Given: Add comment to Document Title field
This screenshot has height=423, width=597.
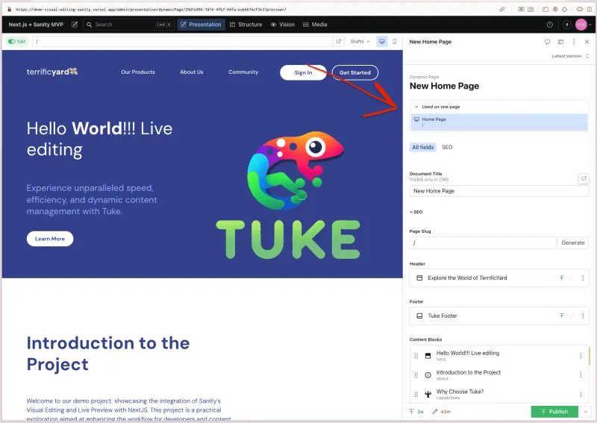Looking at the screenshot, I should pyautogui.click(x=584, y=178).
